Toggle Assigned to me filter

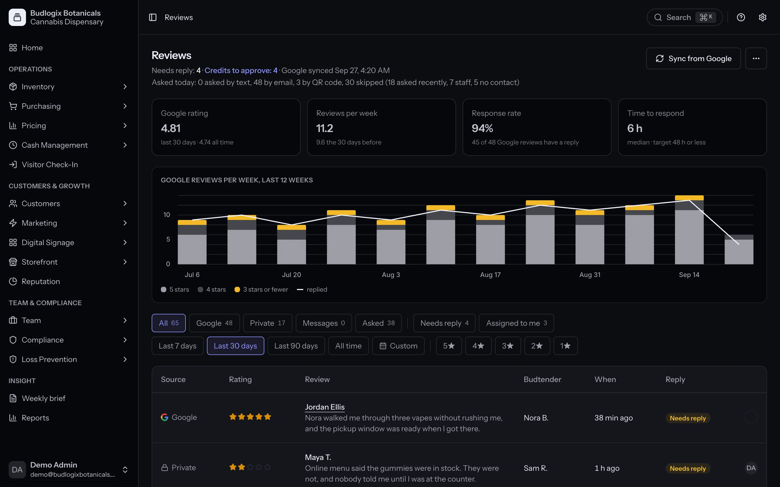click(x=516, y=323)
